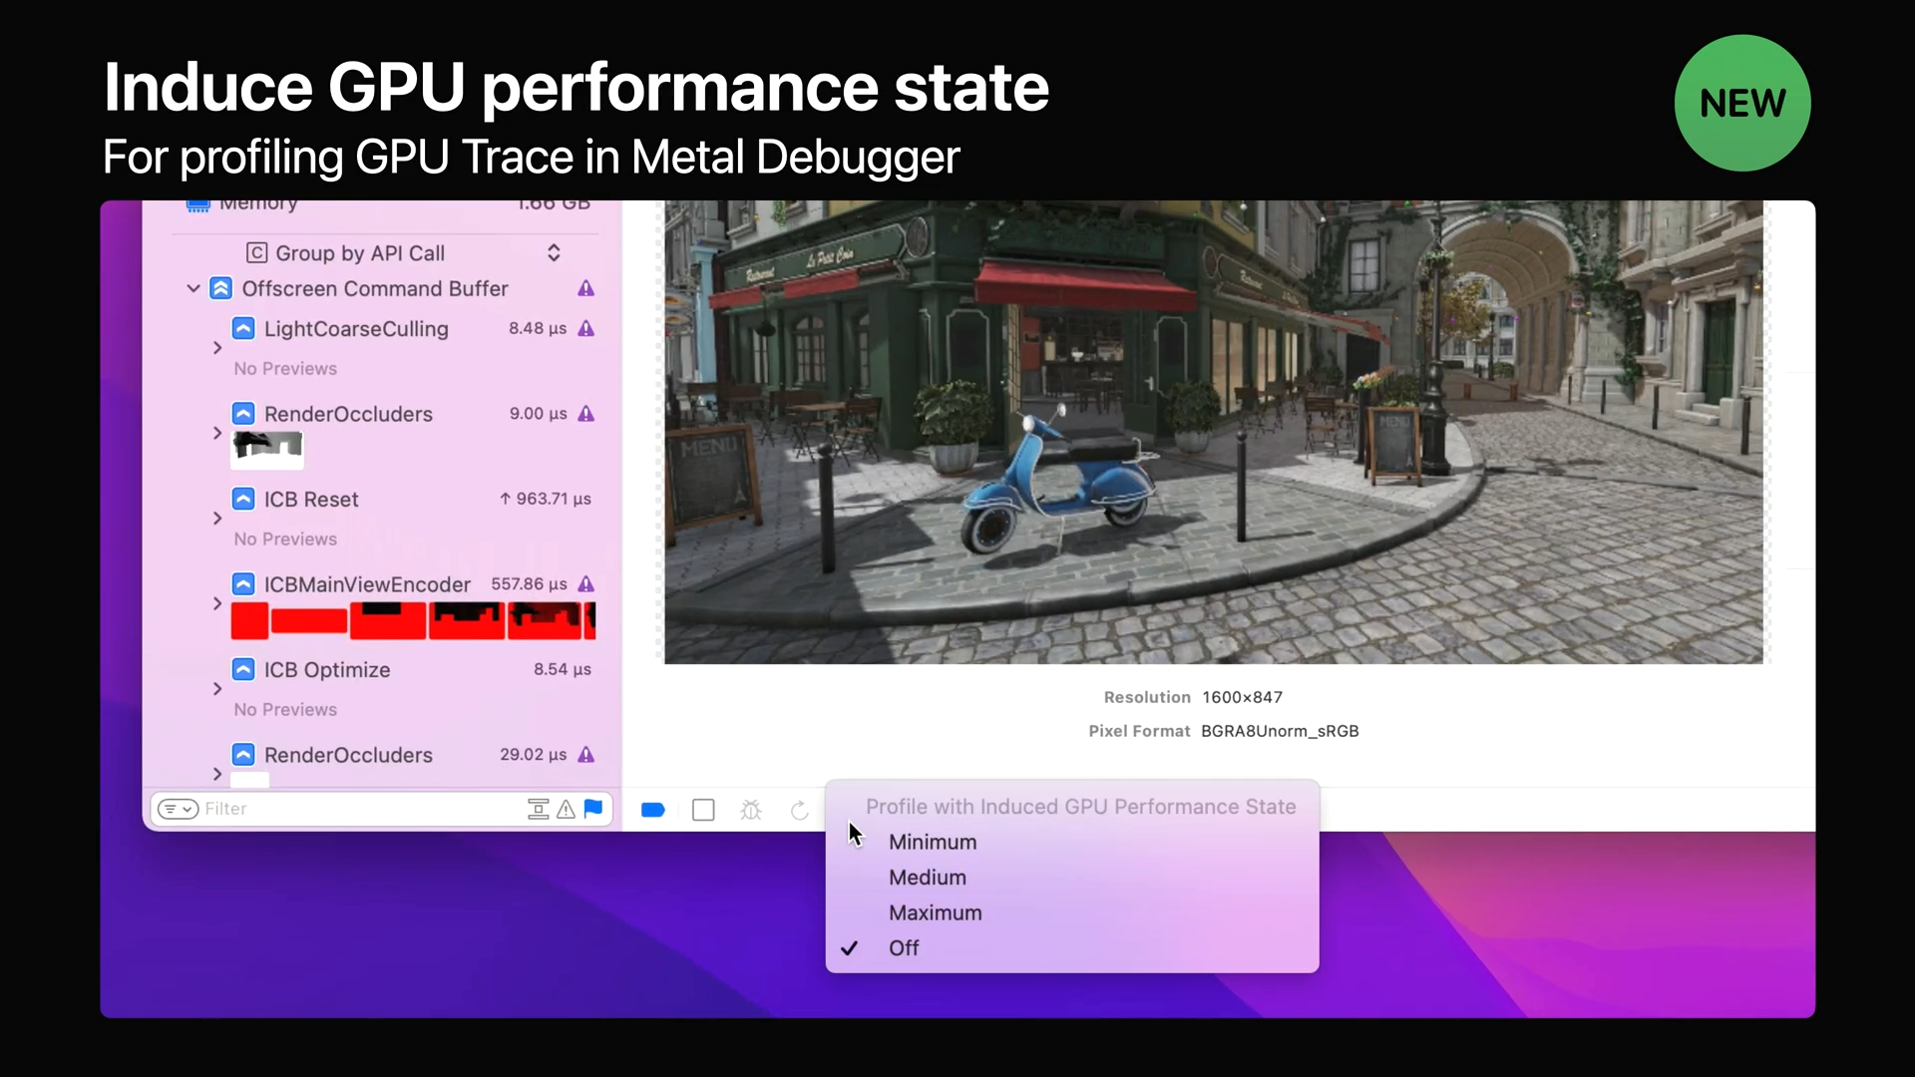Viewport: 1915px width, 1077px height.
Task: Click the first RenderOccluders preview thumbnail
Action: [266, 449]
